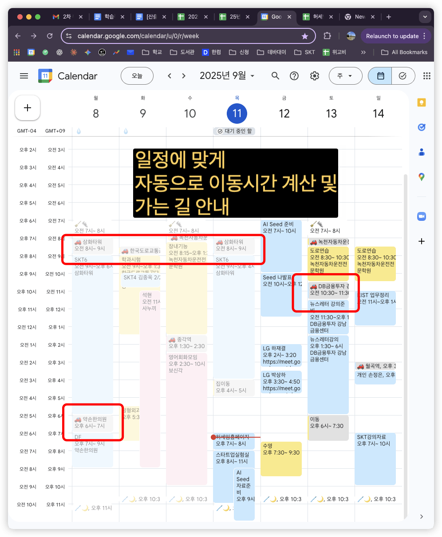
Task: Bookmark this page with star icon
Action: (305, 36)
